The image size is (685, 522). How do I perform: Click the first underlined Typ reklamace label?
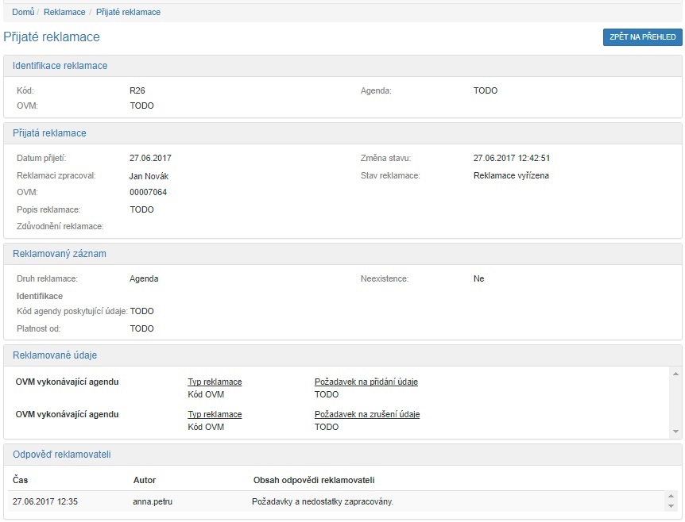[215, 382]
